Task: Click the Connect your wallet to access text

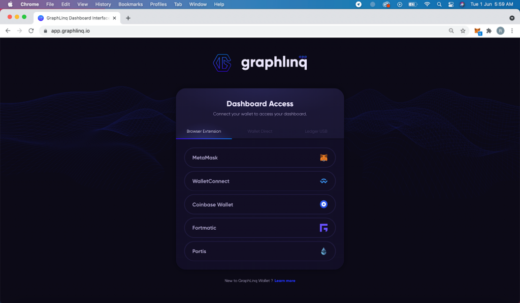Action: click(x=260, y=114)
